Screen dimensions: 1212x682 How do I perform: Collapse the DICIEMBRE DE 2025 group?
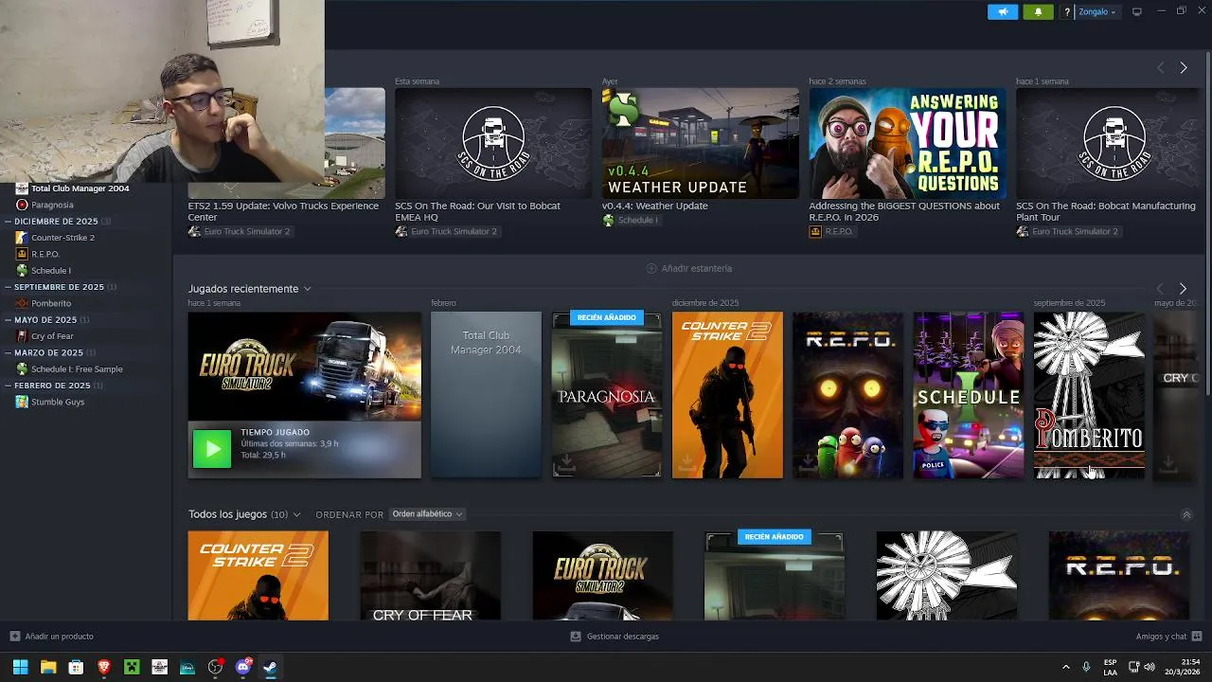(9, 222)
